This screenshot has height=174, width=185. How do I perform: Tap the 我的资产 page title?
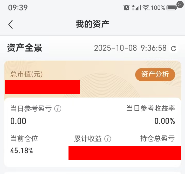coord(92,24)
